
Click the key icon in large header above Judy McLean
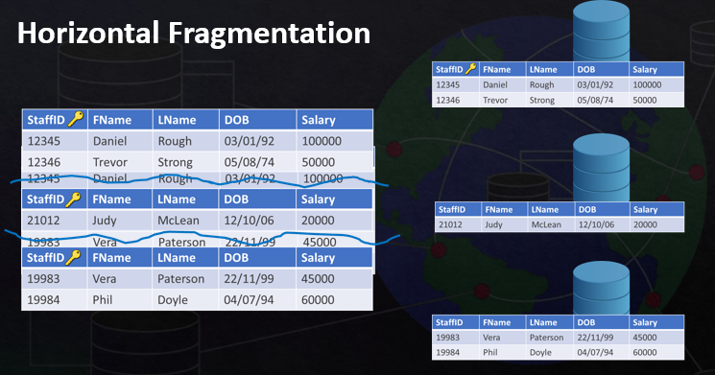[x=73, y=199]
